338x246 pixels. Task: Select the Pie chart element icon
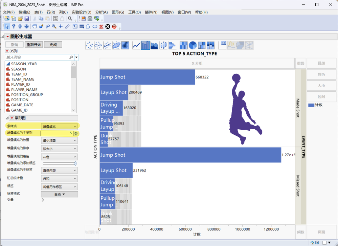click(x=193, y=45)
